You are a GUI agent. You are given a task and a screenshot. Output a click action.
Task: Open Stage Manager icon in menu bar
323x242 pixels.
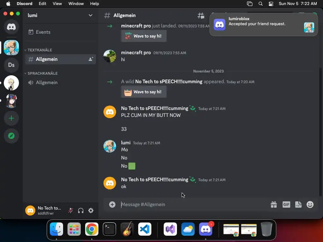(x=250, y=3)
